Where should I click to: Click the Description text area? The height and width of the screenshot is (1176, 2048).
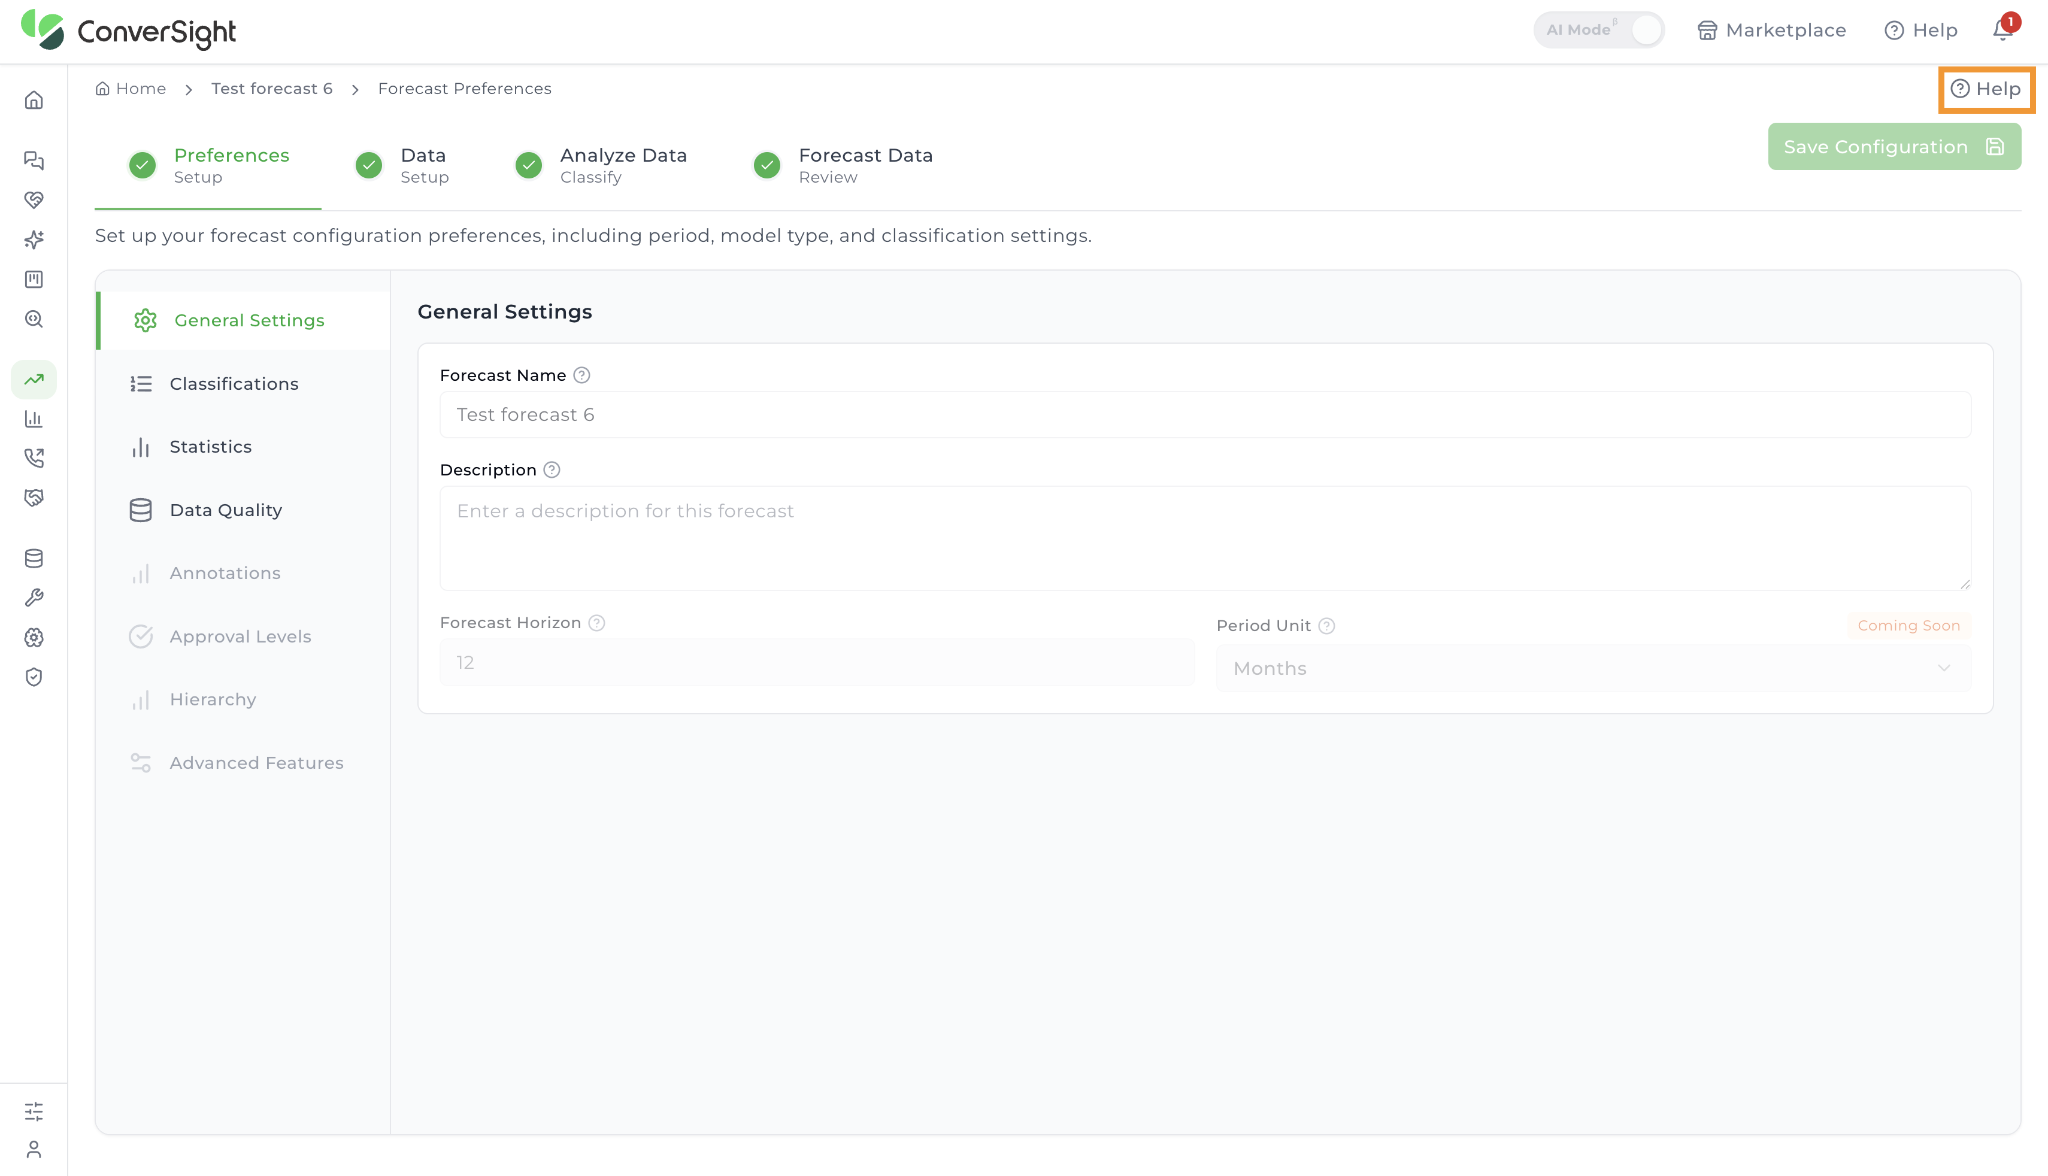coord(1205,538)
